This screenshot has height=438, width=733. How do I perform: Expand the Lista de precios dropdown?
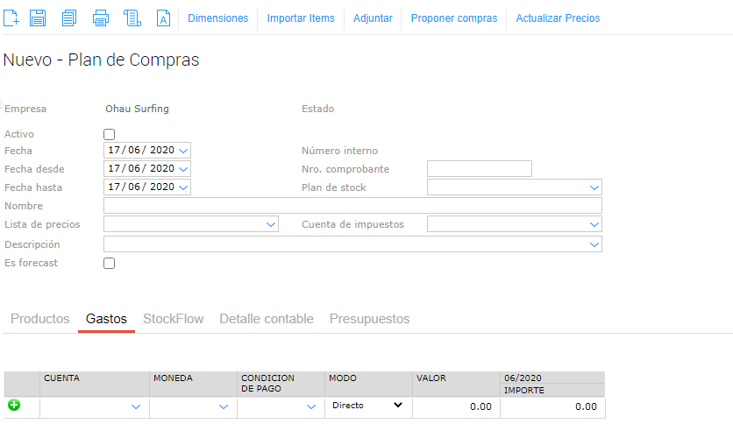pyautogui.click(x=270, y=224)
